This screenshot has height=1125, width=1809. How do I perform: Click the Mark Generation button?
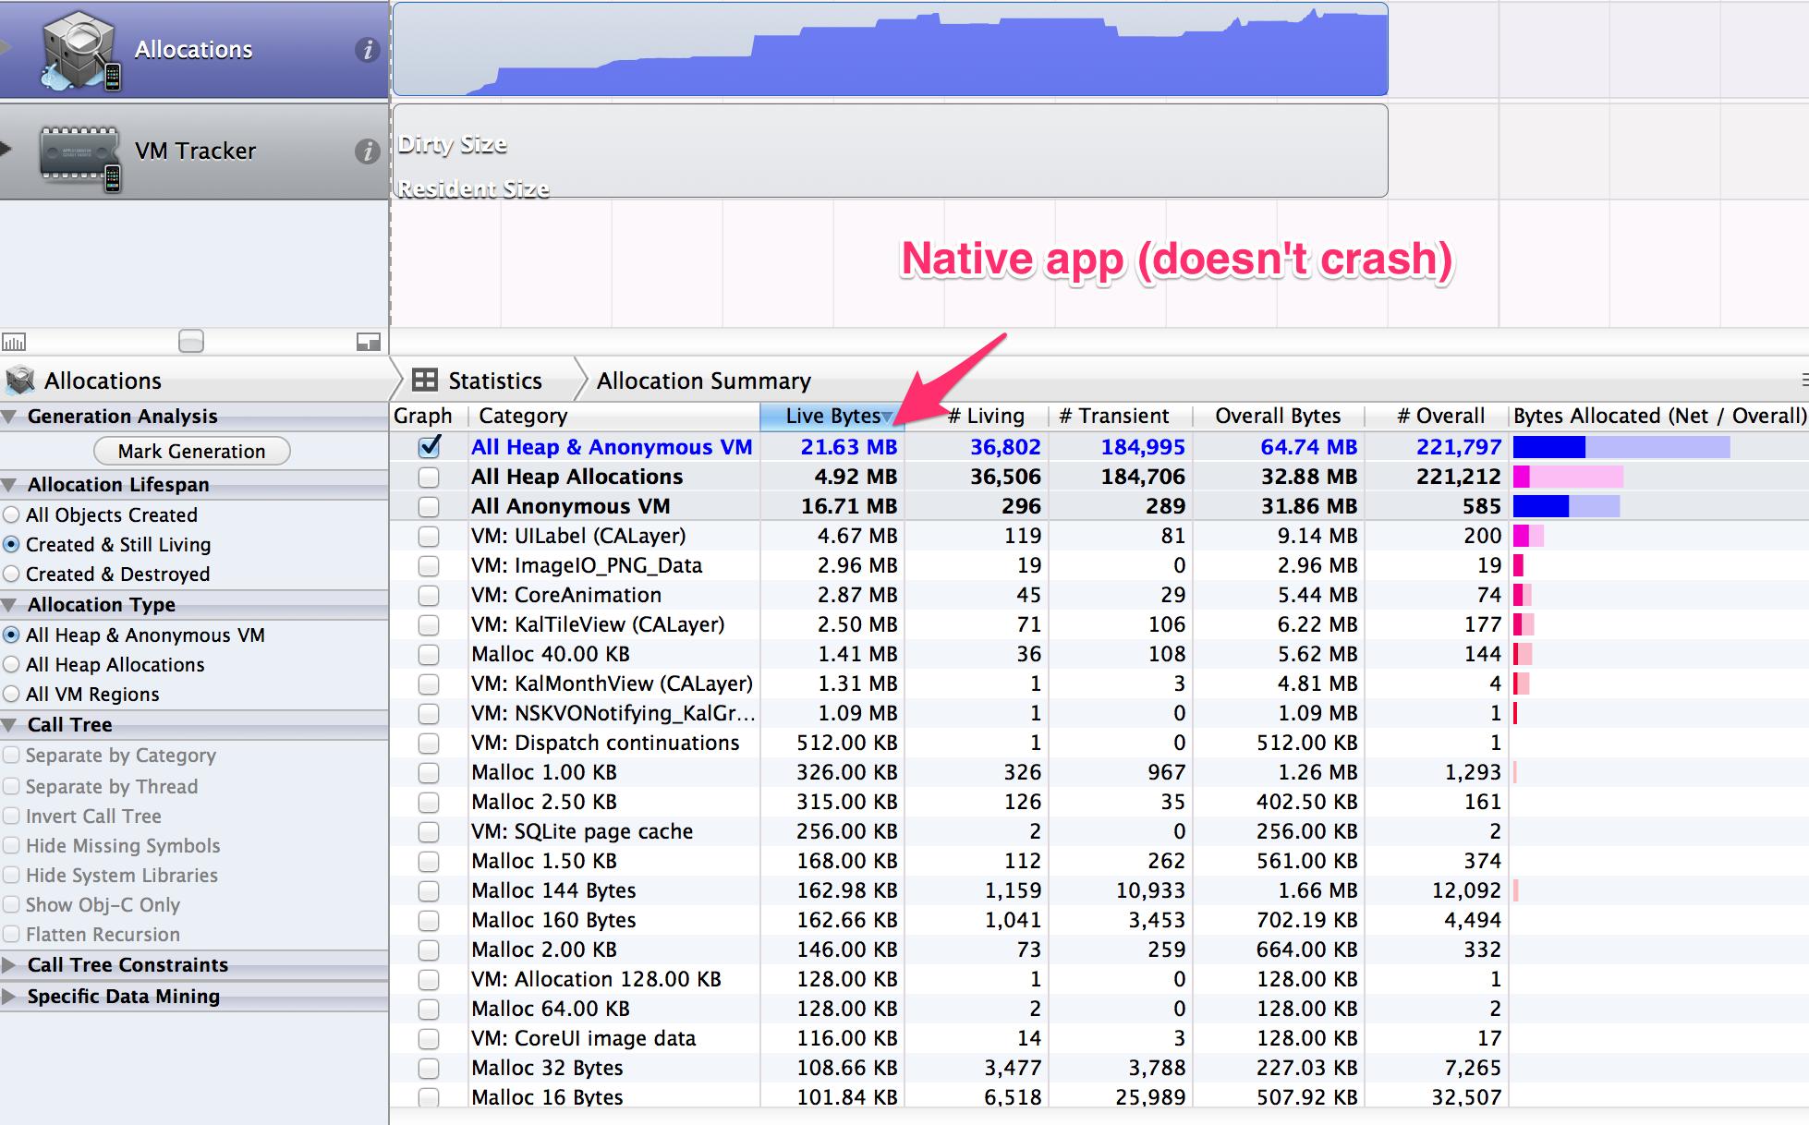click(192, 451)
